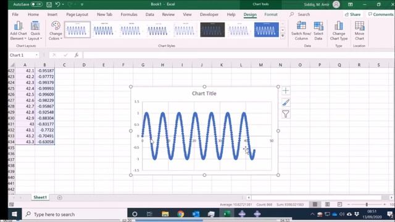This screenshot has width=395, height=222.
Task: Expand Add Chart Element menu
Action: click(x=18, y=31)
